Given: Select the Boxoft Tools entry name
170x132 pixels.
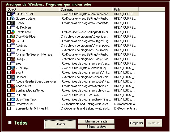Looking at the screenshot, I should tap(24, 32).
